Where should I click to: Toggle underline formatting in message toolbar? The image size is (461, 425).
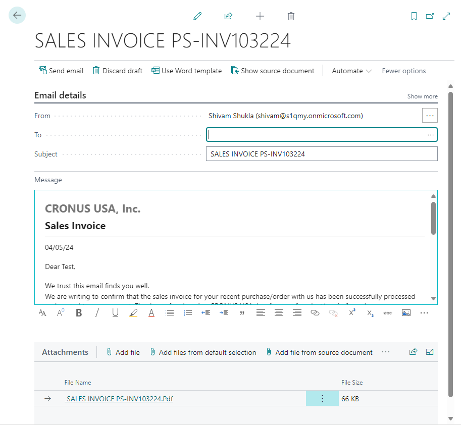point(115,313)
